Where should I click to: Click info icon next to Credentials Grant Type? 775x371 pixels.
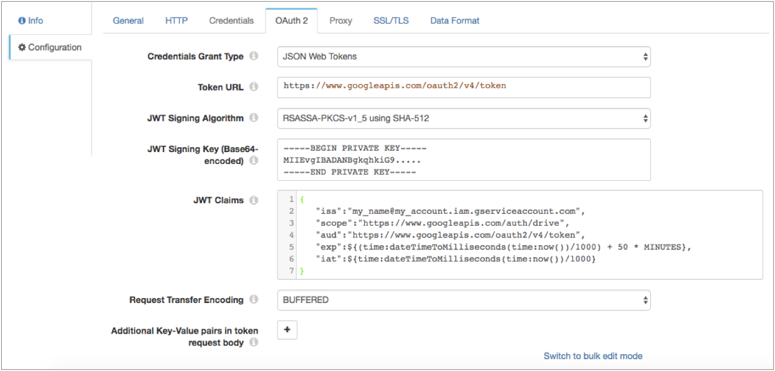[254, 56]
